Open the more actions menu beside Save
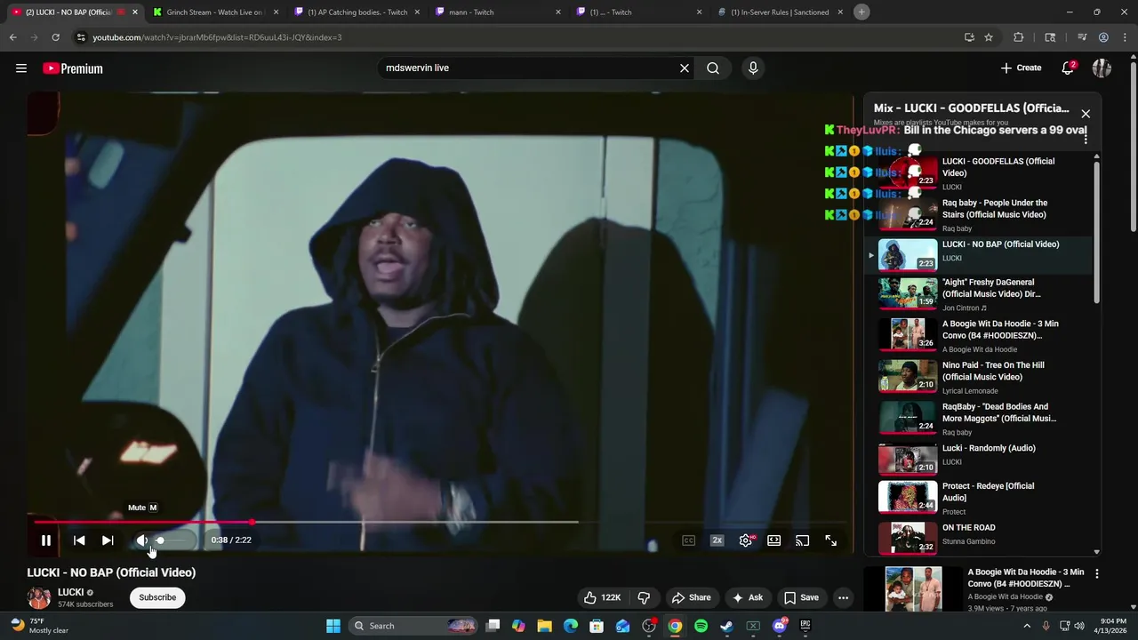This screenshot has width=1138, height=640. click(843, 597)
